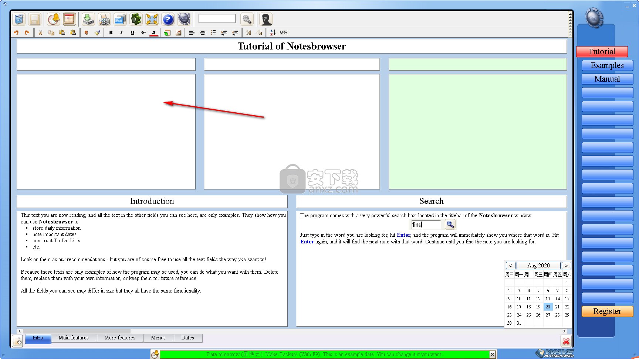
Task: Toggle the calendar view button in toolbar
Action: point(69,19)
